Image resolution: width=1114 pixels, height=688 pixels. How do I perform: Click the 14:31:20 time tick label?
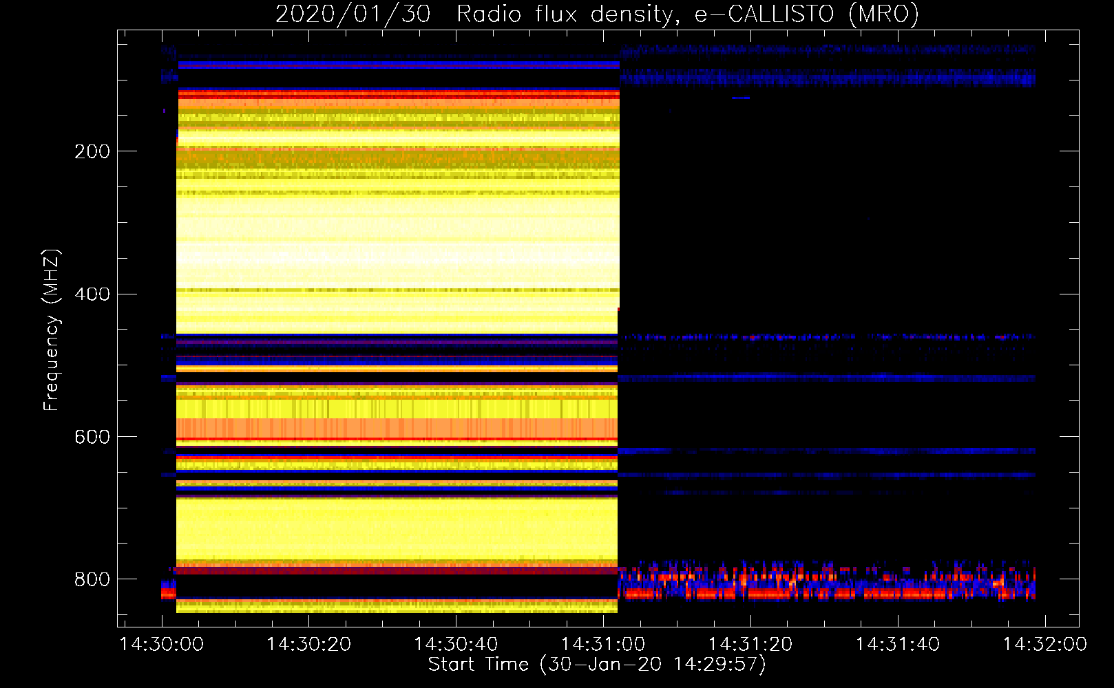pos(750,645)
